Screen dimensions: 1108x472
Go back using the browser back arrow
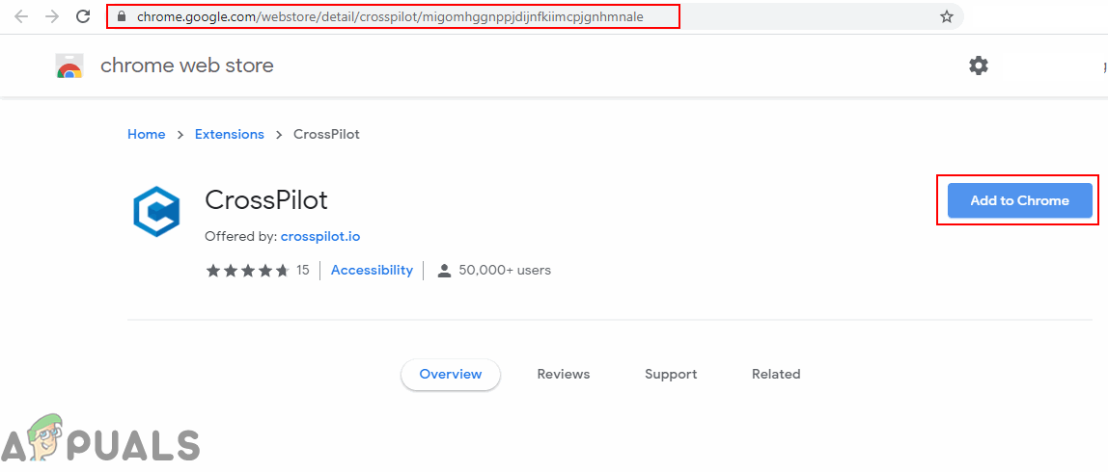(x=21, y=16)
